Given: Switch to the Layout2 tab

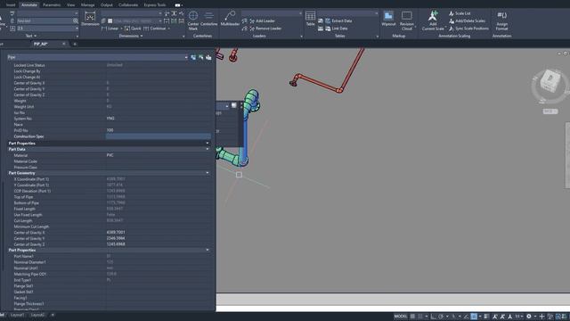Looking at the screenshot, I should click(37, 315).
